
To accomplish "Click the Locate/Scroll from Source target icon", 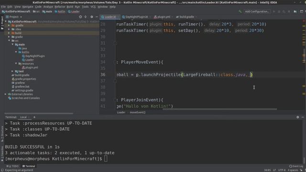I will tap(80, 17).
